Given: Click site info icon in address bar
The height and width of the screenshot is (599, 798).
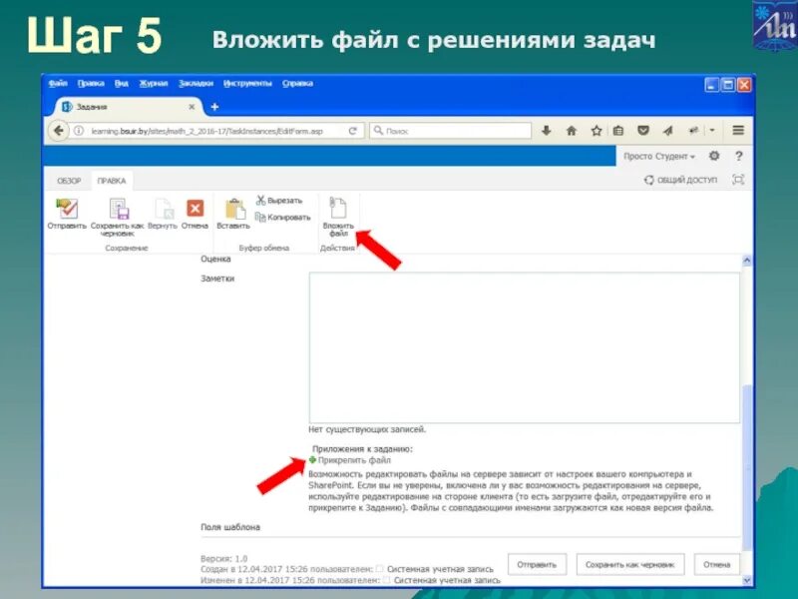Looking at the screenshot, I should coord(79,131).
